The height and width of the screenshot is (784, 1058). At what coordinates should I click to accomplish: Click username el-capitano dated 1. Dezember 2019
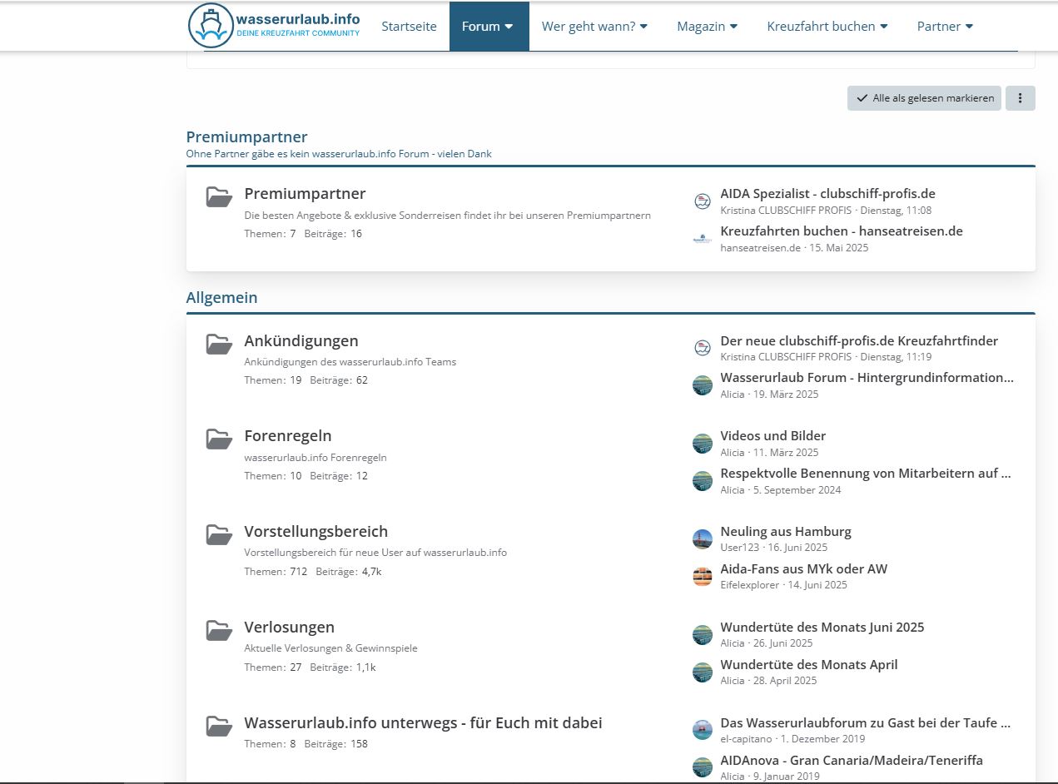tap(748, 738)
